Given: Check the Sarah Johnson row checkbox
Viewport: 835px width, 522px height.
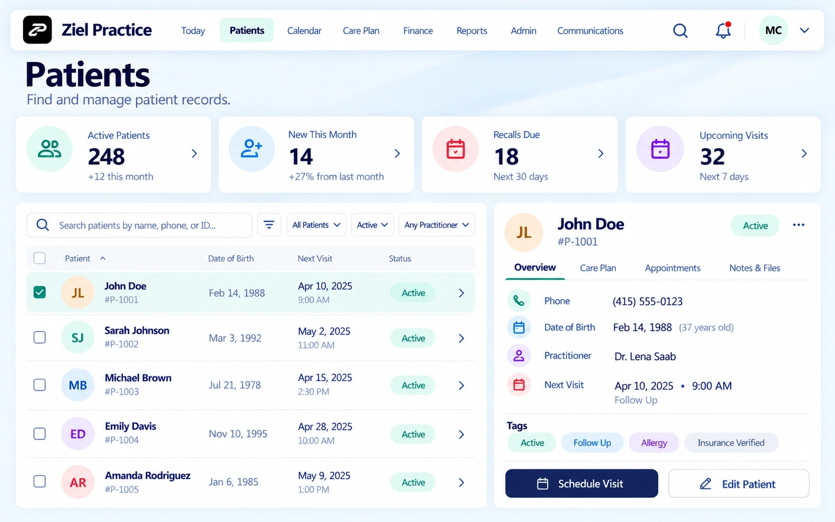Looking at the screenshot, I should [39, 337].
